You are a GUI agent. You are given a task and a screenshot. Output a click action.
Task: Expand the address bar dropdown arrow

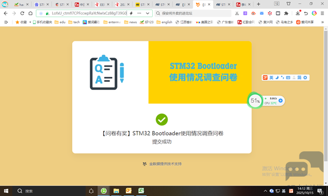pyautogui.click(x=147, y=13)
